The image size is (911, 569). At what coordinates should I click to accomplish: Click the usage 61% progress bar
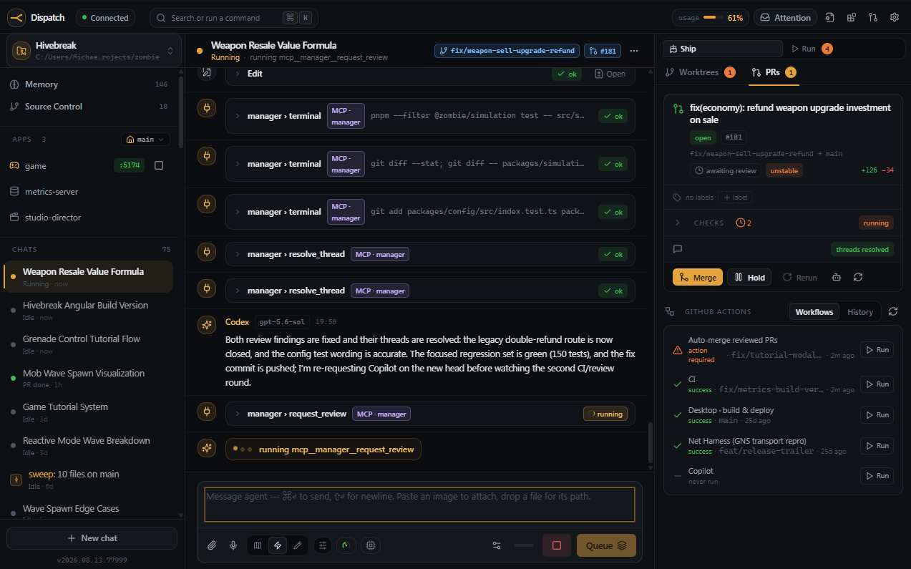[x=711, y=17]
